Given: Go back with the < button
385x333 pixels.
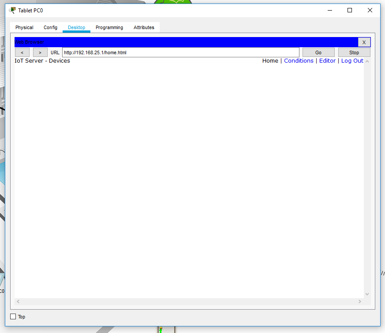Looking at the screenshot, I should point(22,52).
